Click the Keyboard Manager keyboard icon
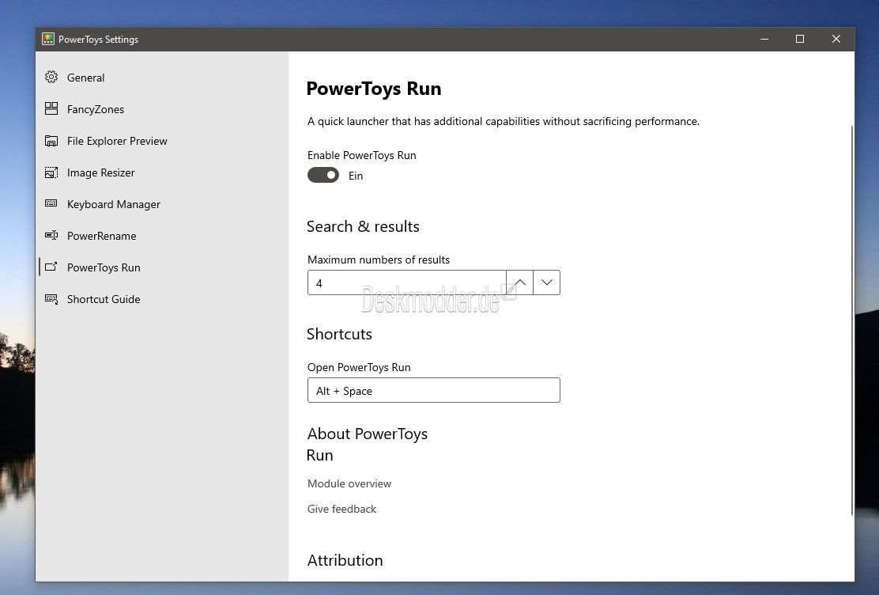 tap(51, 203)
